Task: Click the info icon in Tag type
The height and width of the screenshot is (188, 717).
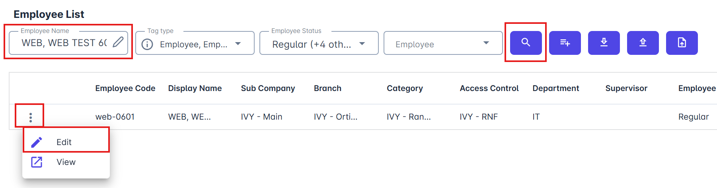Action: tap(147, 44)
